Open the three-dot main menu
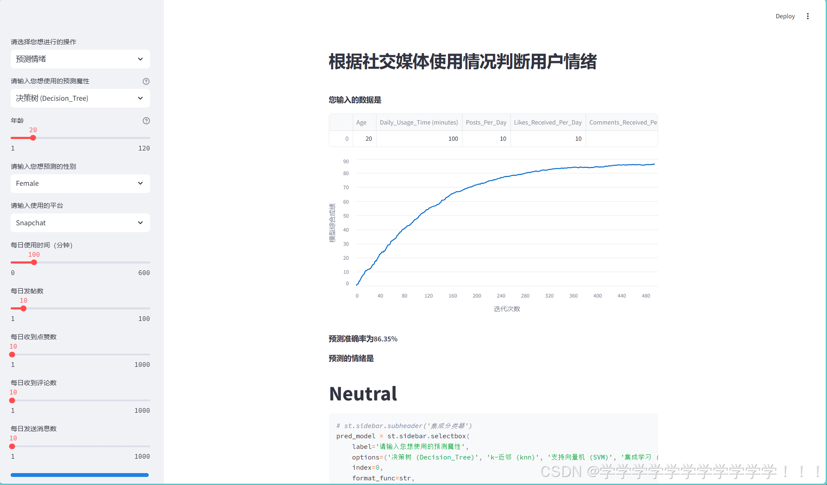The width and height of the screenshot is (827, 485). 807,16
